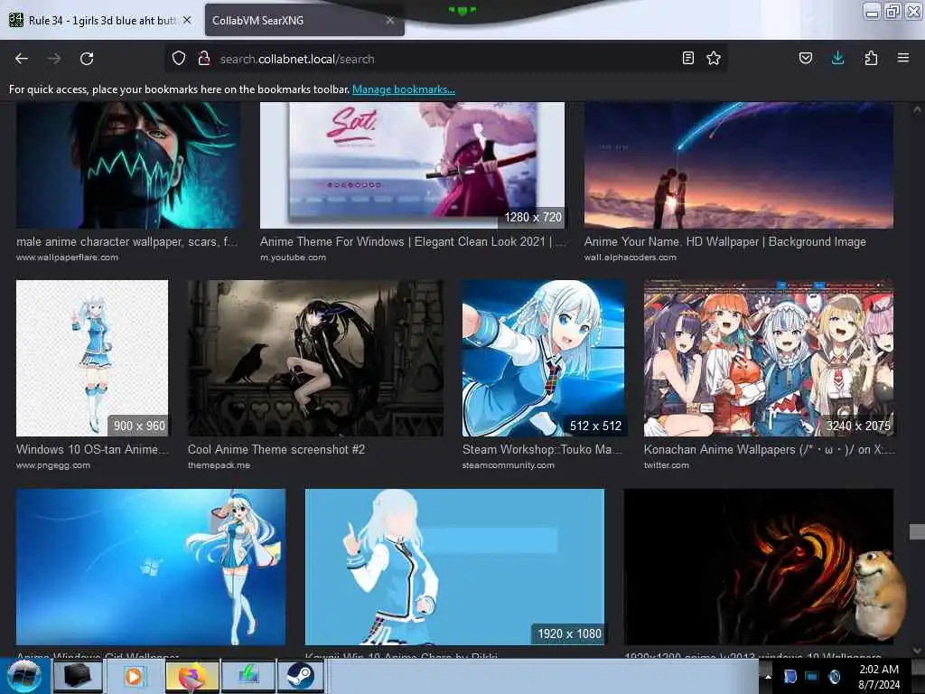Show hidden tray icons arrow

click(x=768, y=677)
